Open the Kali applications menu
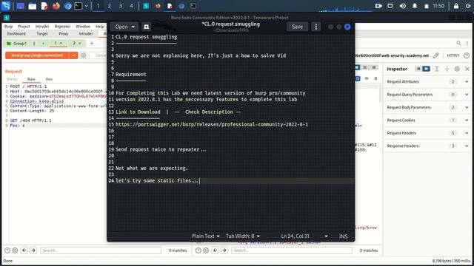This screenshot has width=474, height=266. click(6, 6)
